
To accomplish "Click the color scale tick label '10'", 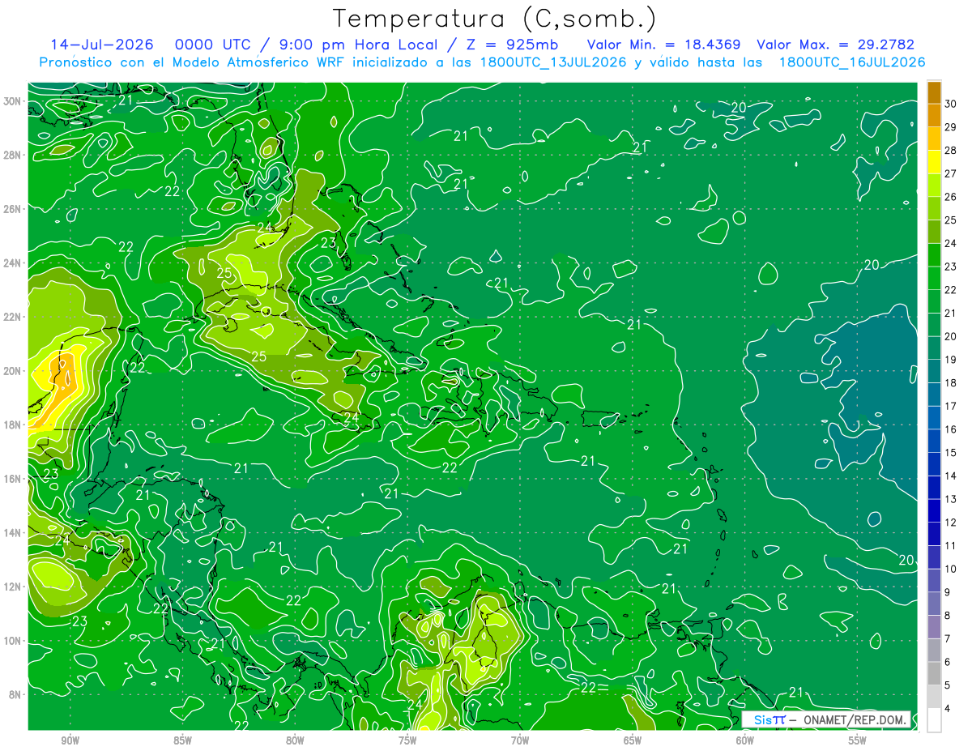I will point(951,569).
